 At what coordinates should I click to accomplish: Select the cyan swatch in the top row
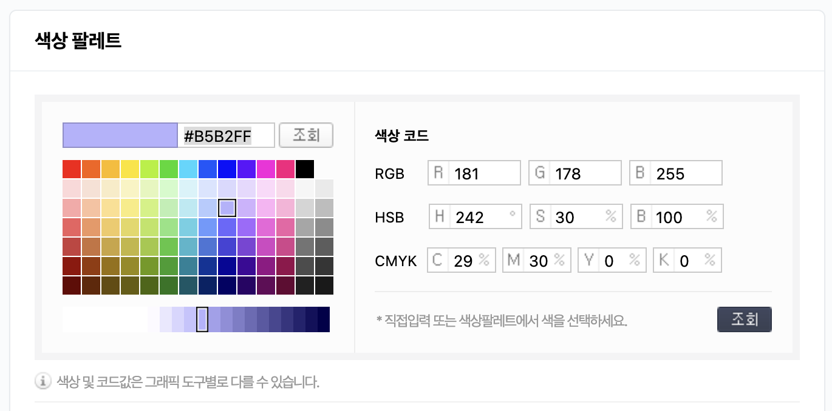pyautogui.click(x=188, y=168)
